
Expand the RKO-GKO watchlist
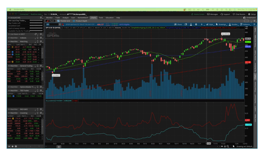(x=9, y=109)
